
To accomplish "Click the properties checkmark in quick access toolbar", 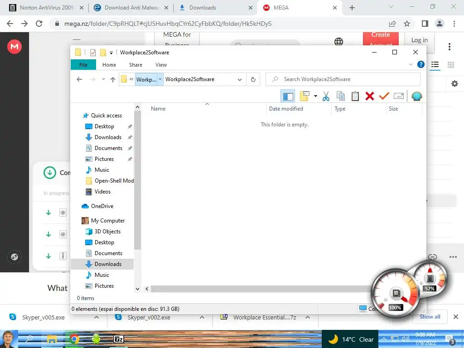I will [92, 53].
